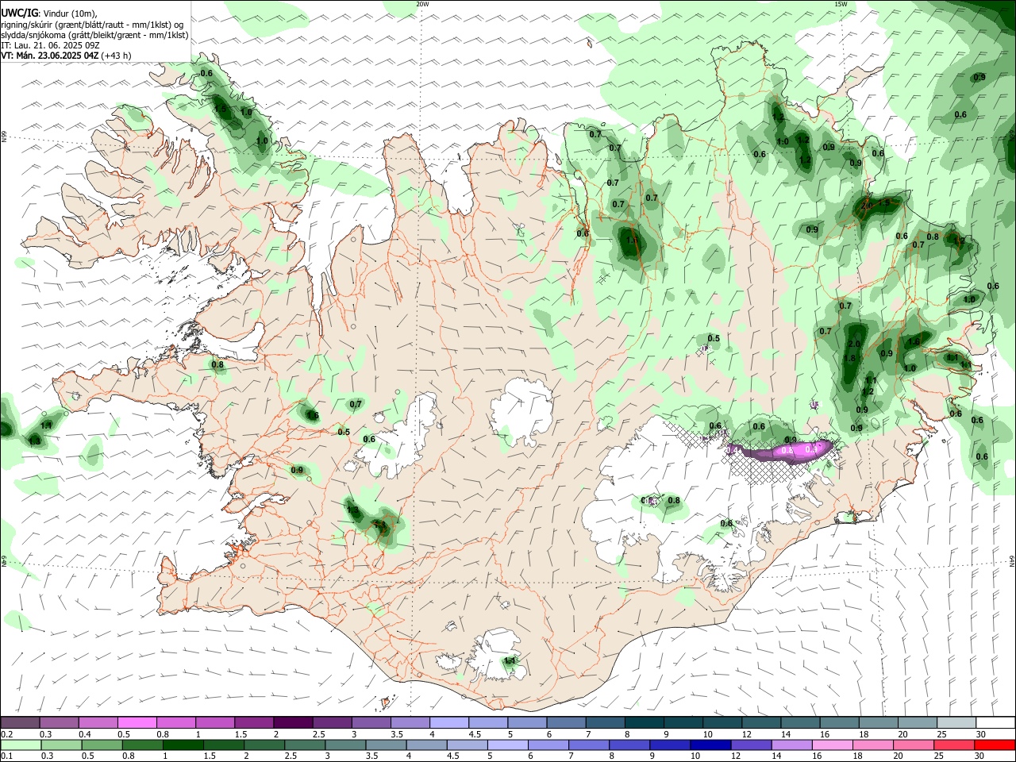Select the 'slydda/snjókoma (grátt/bleikt/grænt' description line

tap(94, 35)
